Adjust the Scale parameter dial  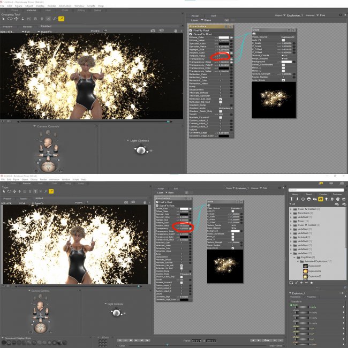302,307
